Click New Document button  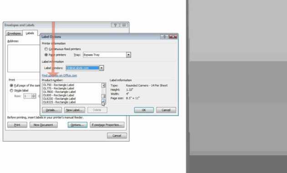click(44, 125)
